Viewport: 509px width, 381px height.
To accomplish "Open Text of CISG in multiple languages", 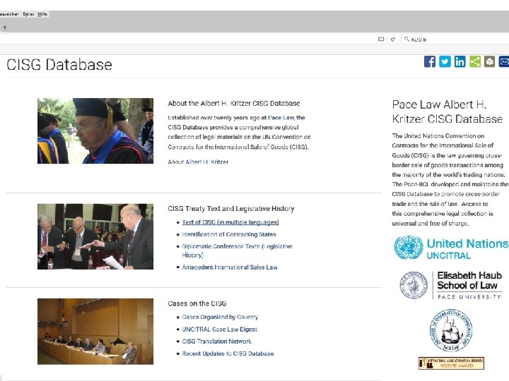I will tap(230, 222).
